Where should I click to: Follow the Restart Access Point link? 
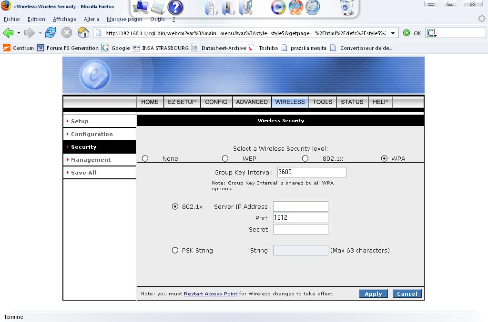coord(210,294)
